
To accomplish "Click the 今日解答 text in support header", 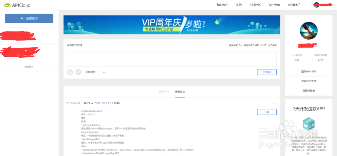I will point(272,45).
